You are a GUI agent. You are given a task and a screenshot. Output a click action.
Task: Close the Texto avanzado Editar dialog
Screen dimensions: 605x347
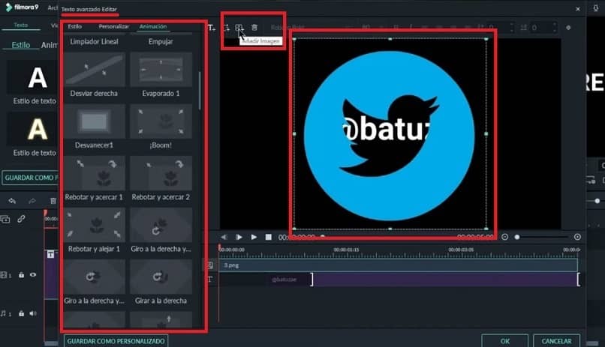pos(578,9)
